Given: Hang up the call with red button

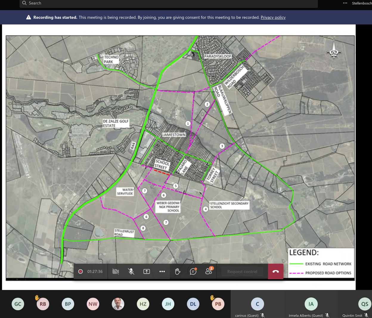Looking at the screenshot, I should click(275, 271).
